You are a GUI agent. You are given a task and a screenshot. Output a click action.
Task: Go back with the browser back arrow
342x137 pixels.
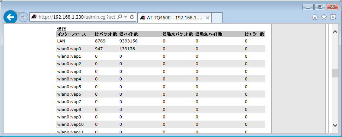[x=10, y=17]
